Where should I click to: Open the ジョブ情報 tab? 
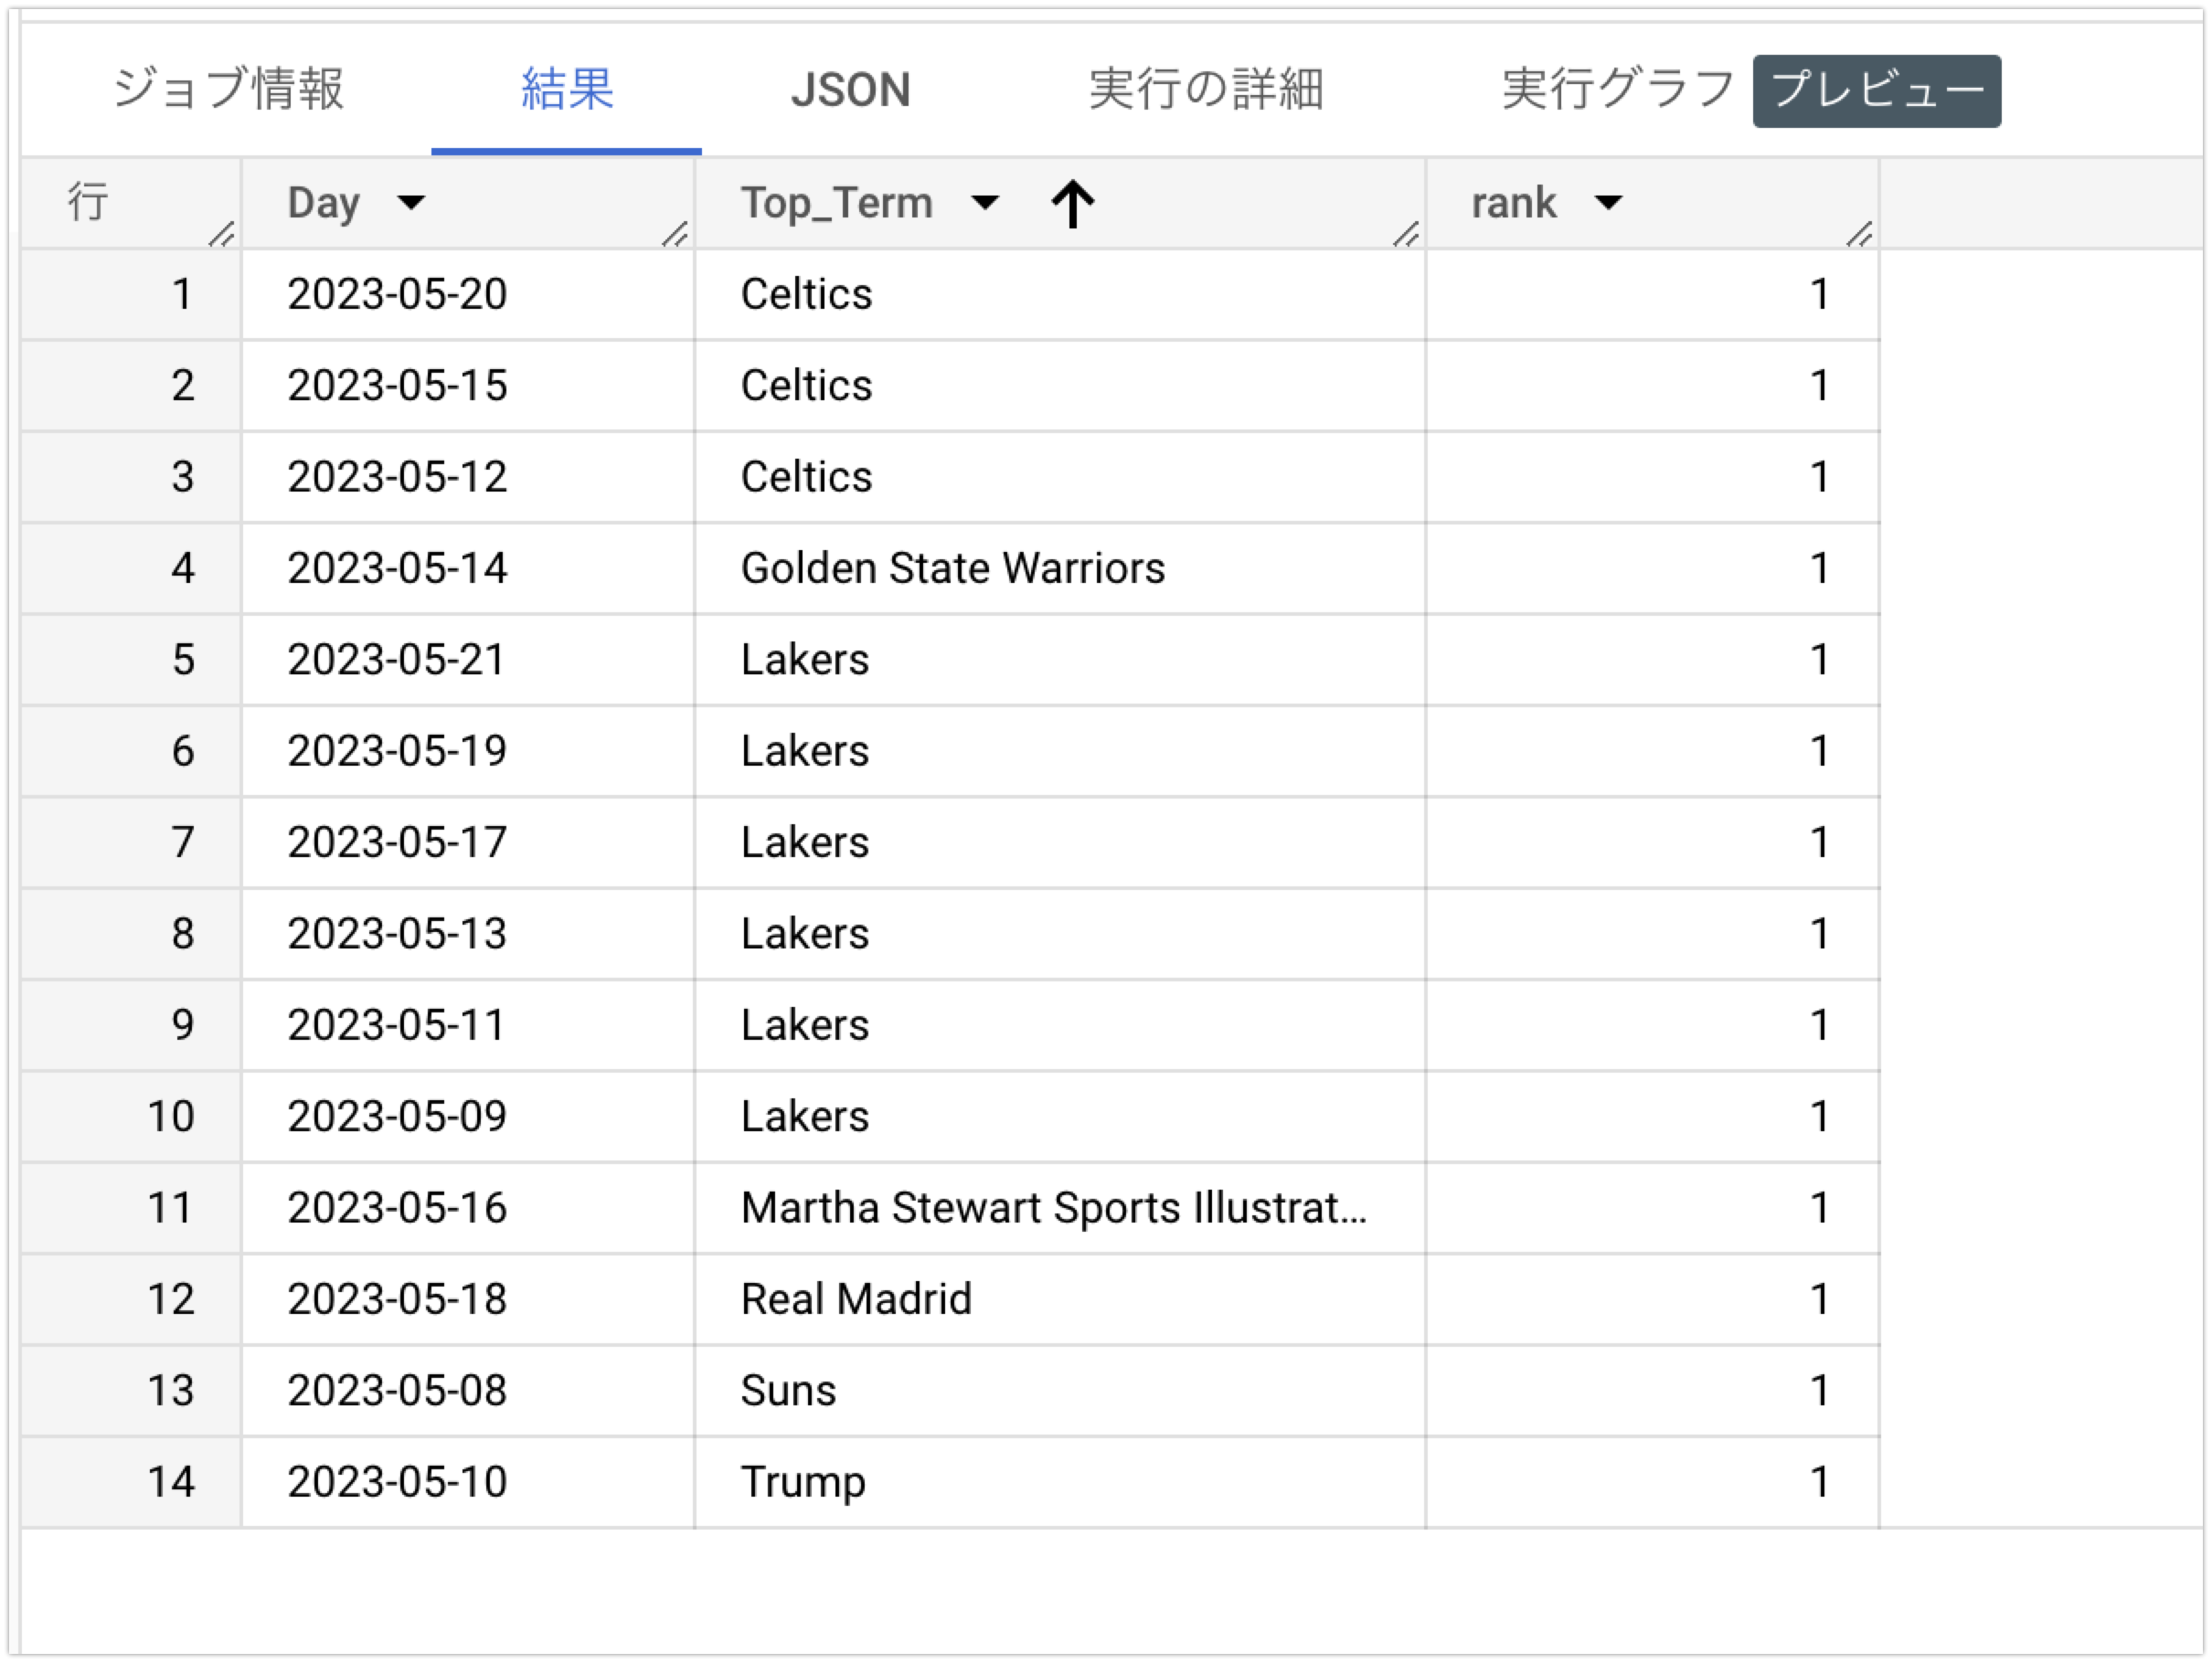(228, 90)
